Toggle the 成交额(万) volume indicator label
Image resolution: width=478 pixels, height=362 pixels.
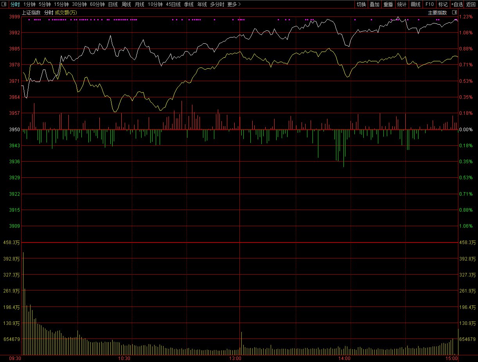pos(66,12)
